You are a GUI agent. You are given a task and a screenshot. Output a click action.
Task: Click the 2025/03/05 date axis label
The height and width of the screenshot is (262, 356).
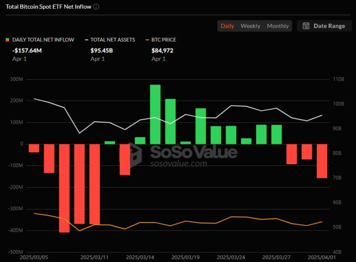pyautogui.click(x=34, y=257)
